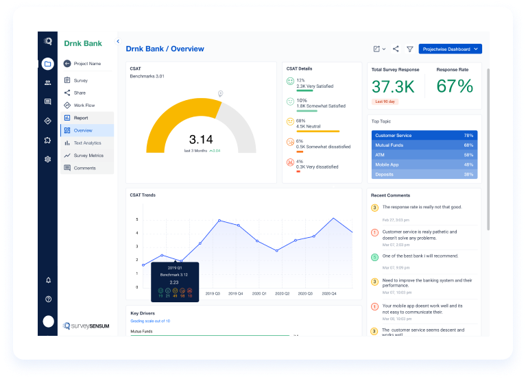Open the settings gear in the dark sidebar
Screen dimensions: 526x379
(x=47, y=159)
